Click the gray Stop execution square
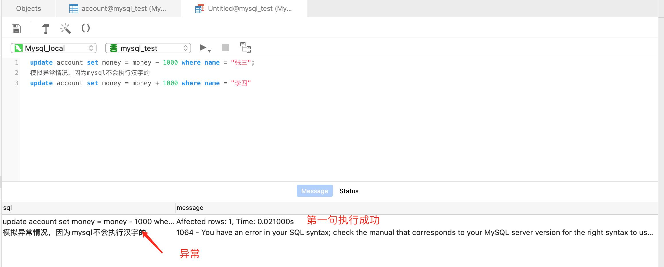Image resolution: width=664 pixels, height=267 pixels. (x=225, y=47)
